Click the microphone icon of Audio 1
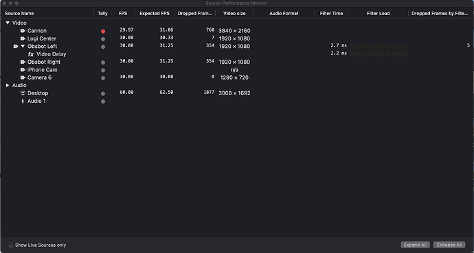The image size is (474, 253). coord(23,101)
